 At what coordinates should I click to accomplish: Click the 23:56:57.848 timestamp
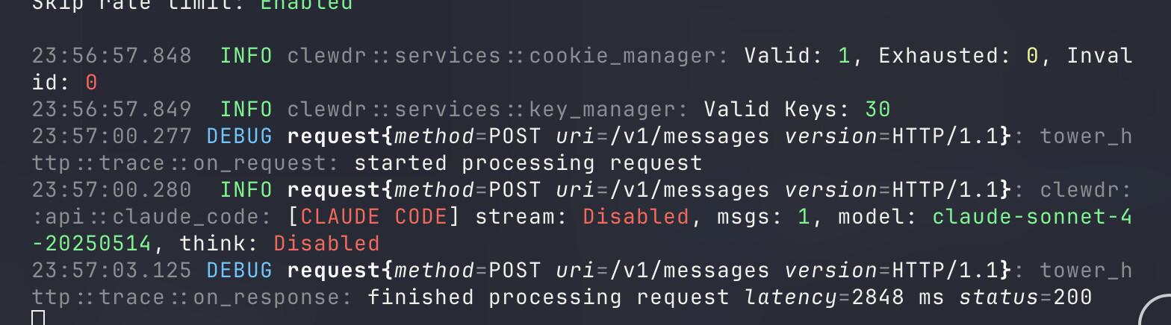[111, 56]
